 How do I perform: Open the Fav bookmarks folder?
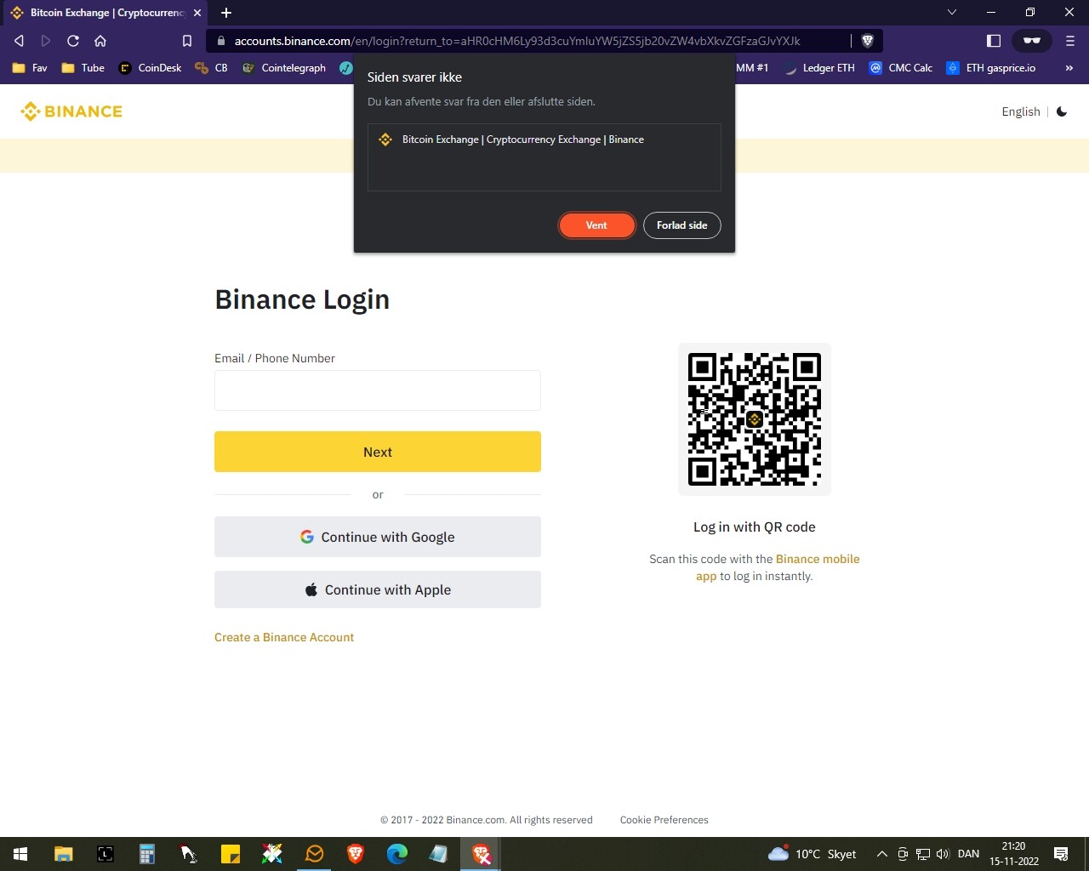click(x=30, y=68)
